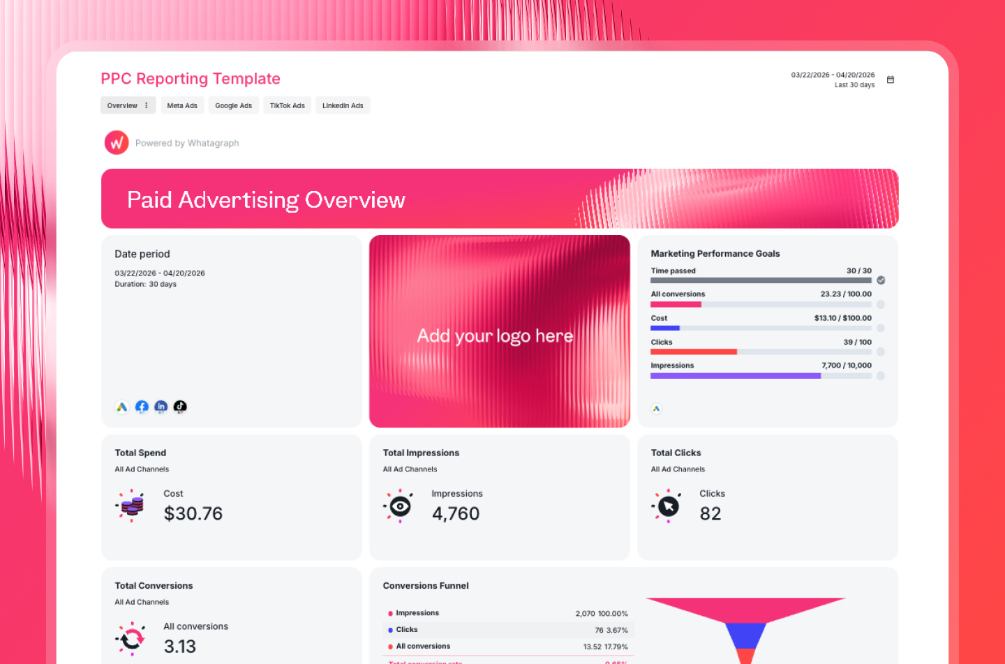
Task: Click the PPC Reporting Template title
Action: pos(191,79)
